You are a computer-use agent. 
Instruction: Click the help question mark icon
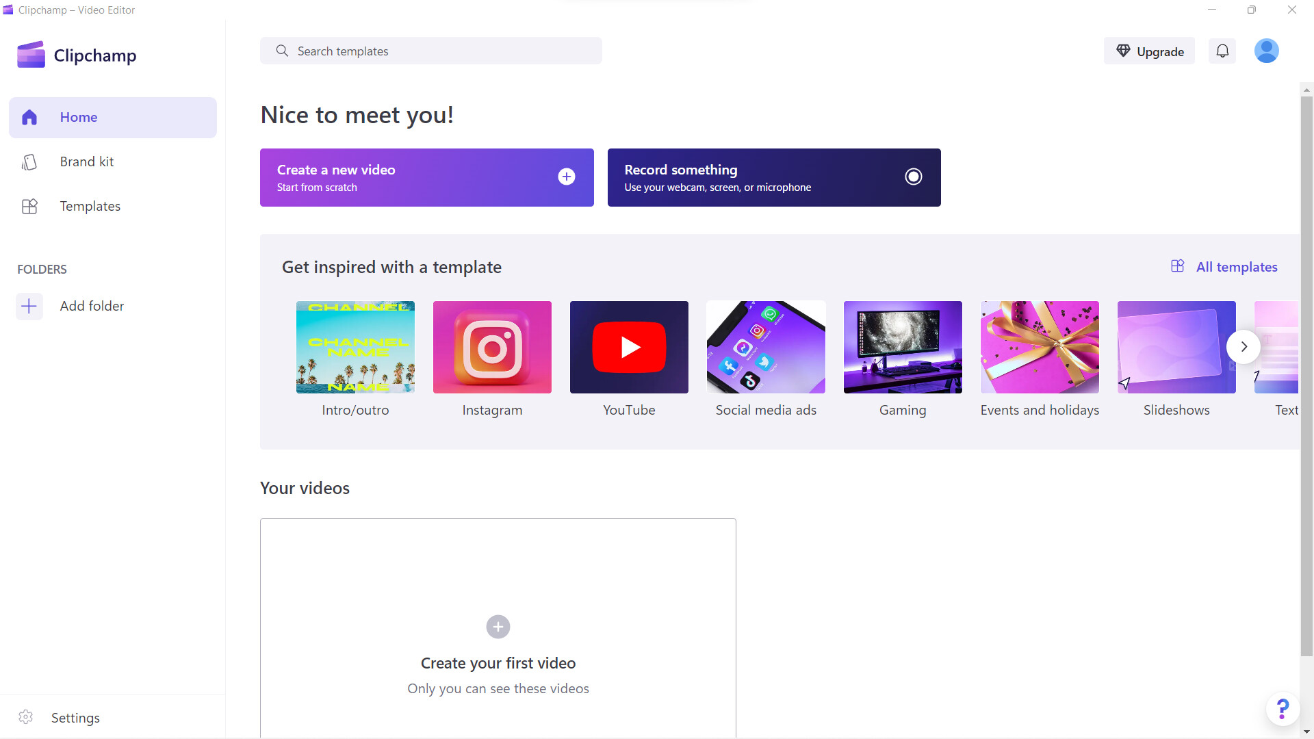coord(1283,709)
